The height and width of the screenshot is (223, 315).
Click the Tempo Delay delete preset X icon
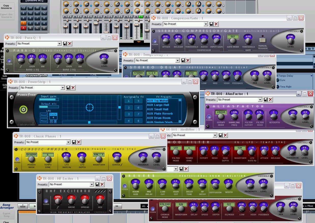(x=188, y=60)
